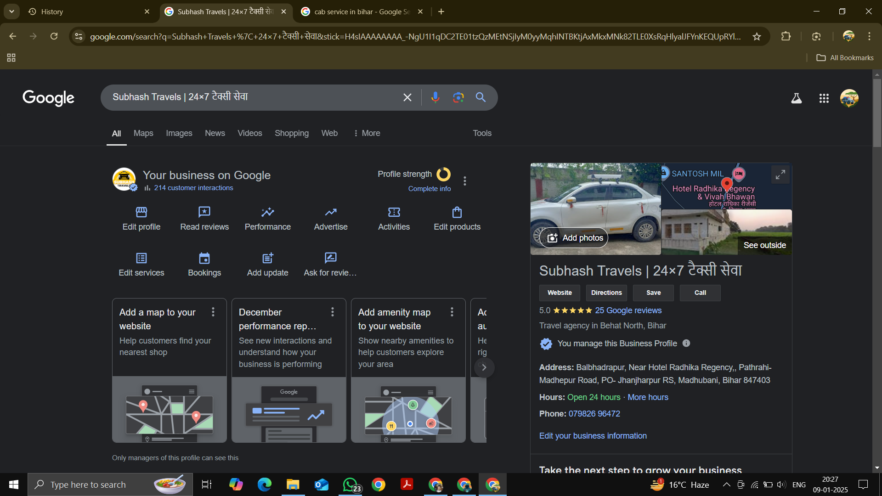Click More hours link

click(x=648, y=397)
